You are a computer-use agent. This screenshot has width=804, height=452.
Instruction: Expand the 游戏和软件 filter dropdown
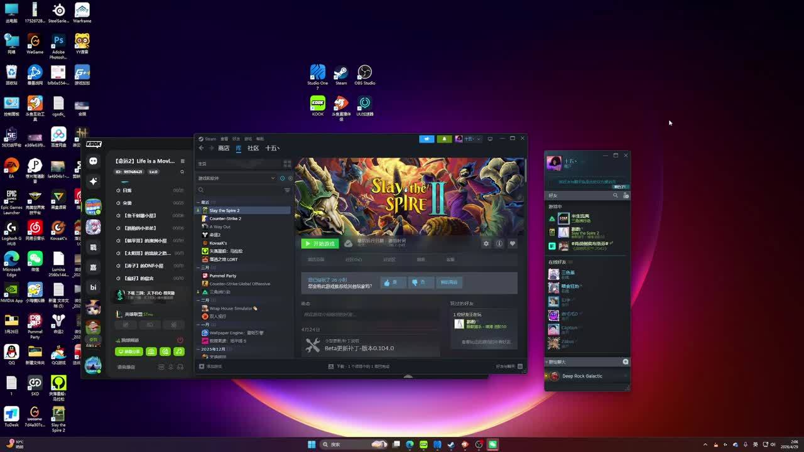273,178
